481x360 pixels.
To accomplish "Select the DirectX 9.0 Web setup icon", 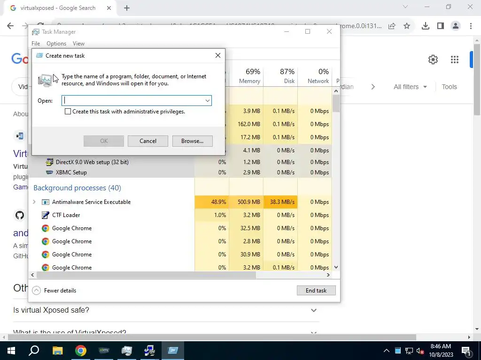I will tap(49, 162).
